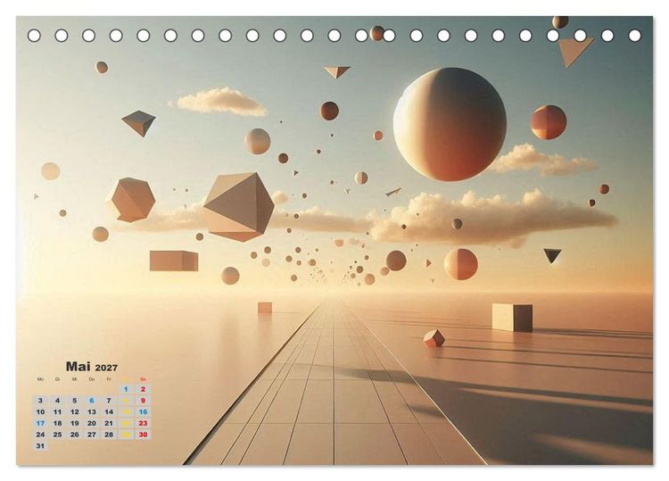This screenshot has width=669, height=481.
Task: Select the blue date 6 in the calendar
Action: (92, 401)
